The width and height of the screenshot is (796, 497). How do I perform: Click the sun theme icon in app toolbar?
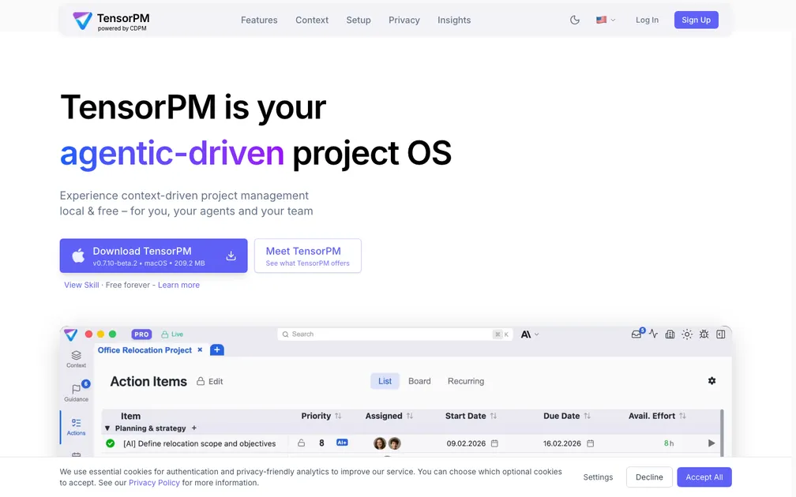point(687,334)
